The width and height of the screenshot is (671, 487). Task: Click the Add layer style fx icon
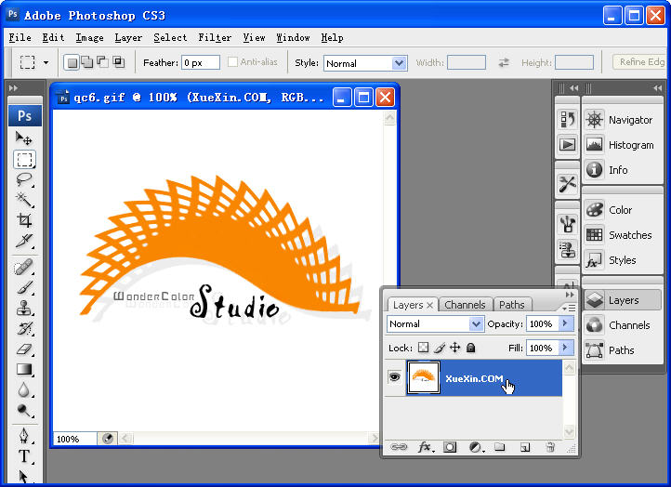(x=426, y=447)
